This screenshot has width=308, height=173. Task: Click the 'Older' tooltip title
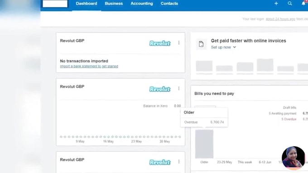(x=189, y=112)
